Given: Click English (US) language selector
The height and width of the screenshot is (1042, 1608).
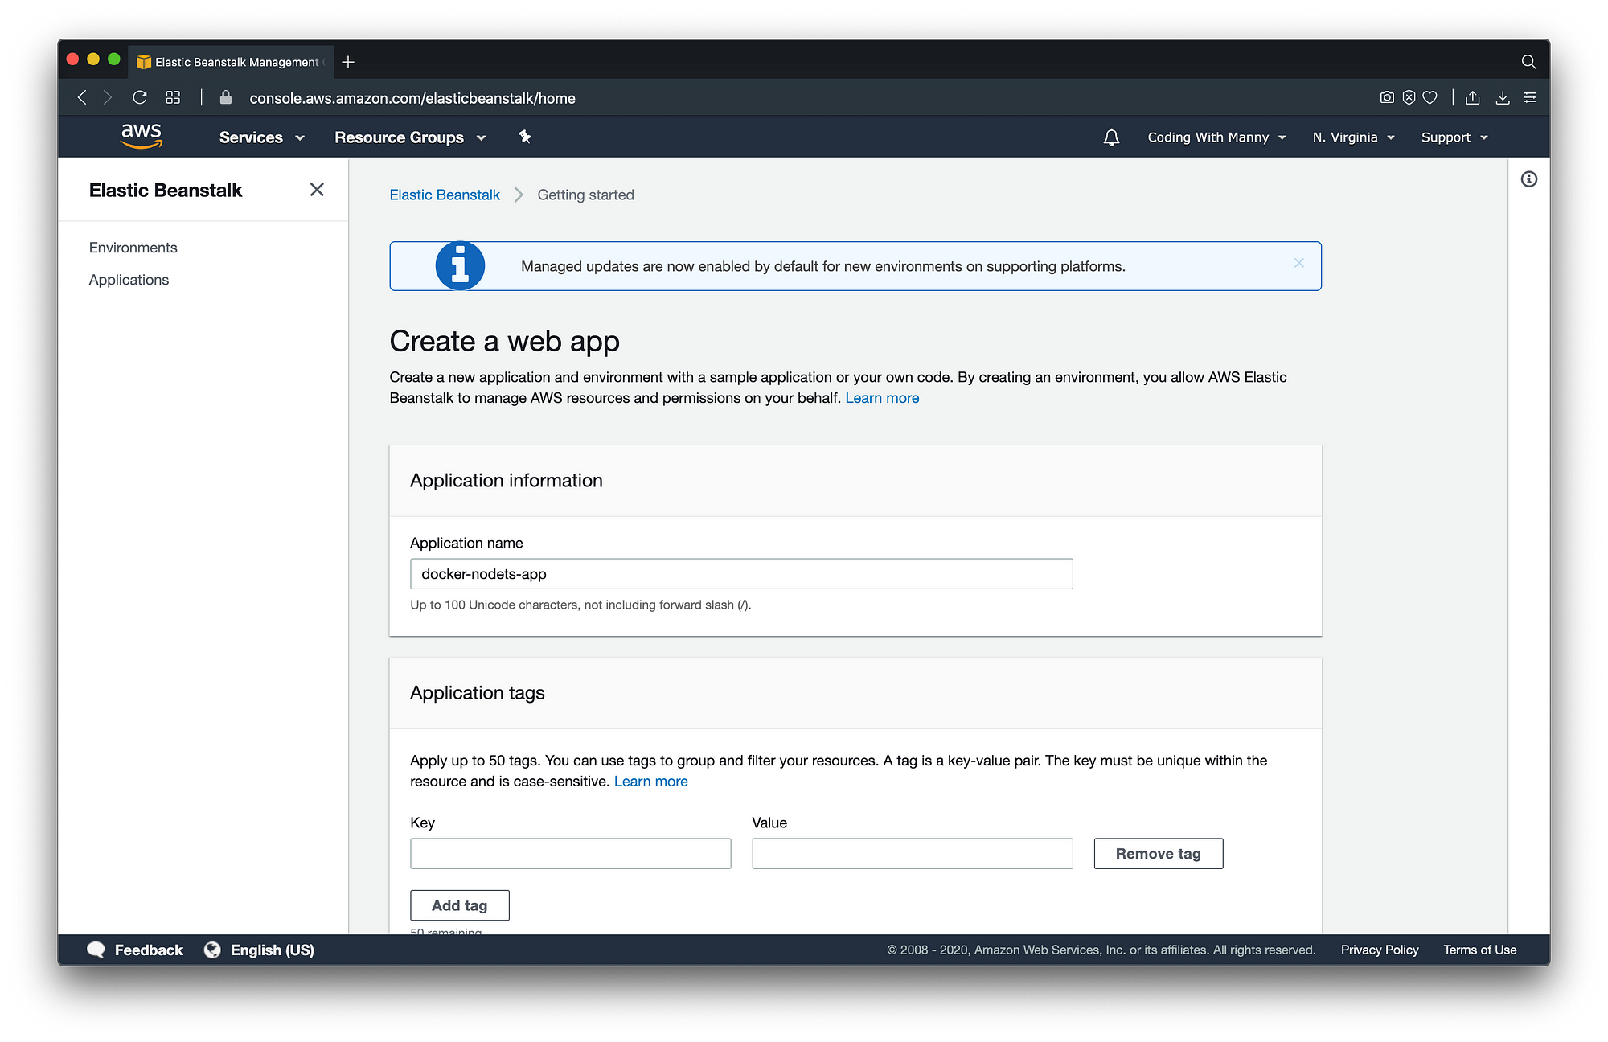Looking at the screenshot, I should 272,950.
